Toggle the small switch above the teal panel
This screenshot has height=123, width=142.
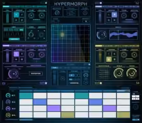tap(44, 3)
